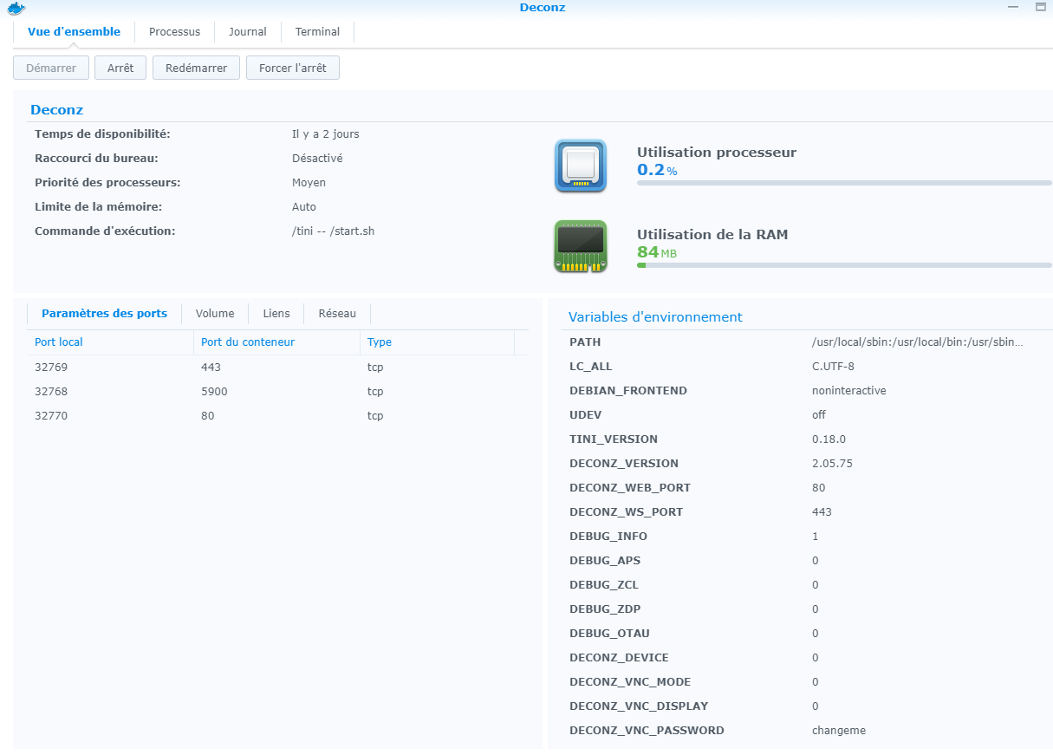Maximize the Deconz window
The width and height of the screenshot is (1053, 755).
pos(1041,7)
